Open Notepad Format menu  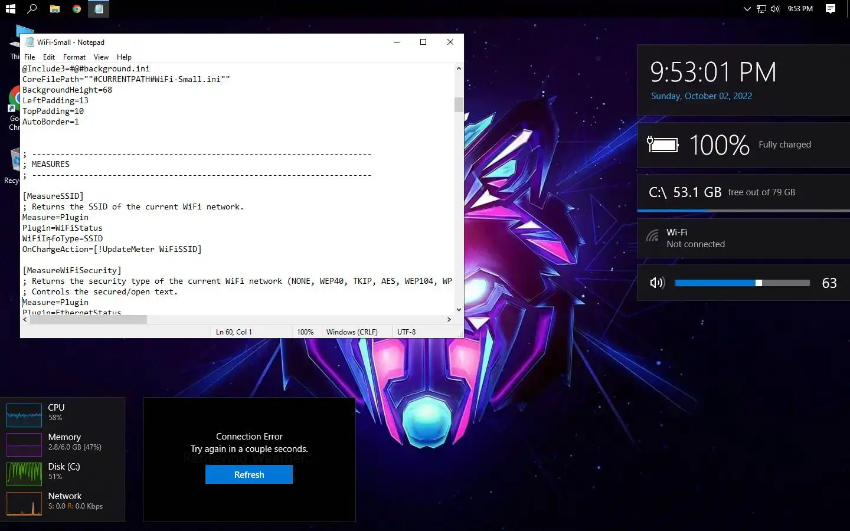74,57
